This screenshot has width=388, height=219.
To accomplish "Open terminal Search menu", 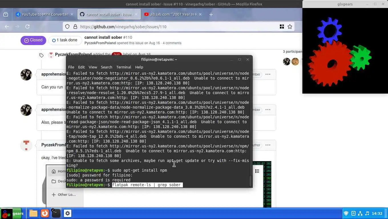I will pos(106,67).
